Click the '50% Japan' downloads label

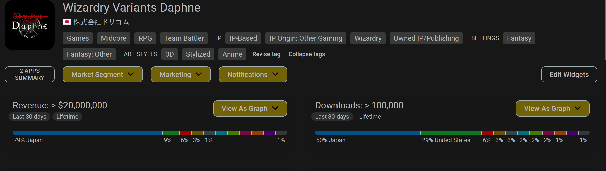click(331, 140)
